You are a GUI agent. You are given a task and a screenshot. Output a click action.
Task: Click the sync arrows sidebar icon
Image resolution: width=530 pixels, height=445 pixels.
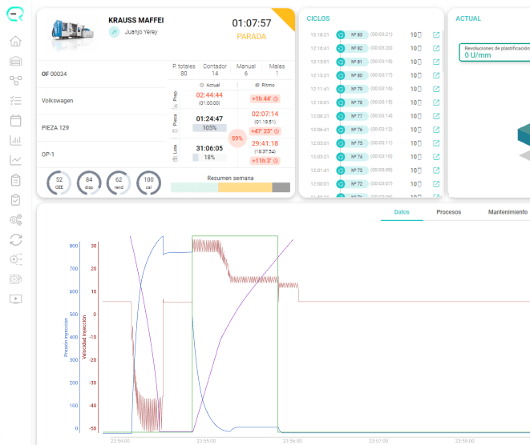pyautogui.click(x=15, y=240)
